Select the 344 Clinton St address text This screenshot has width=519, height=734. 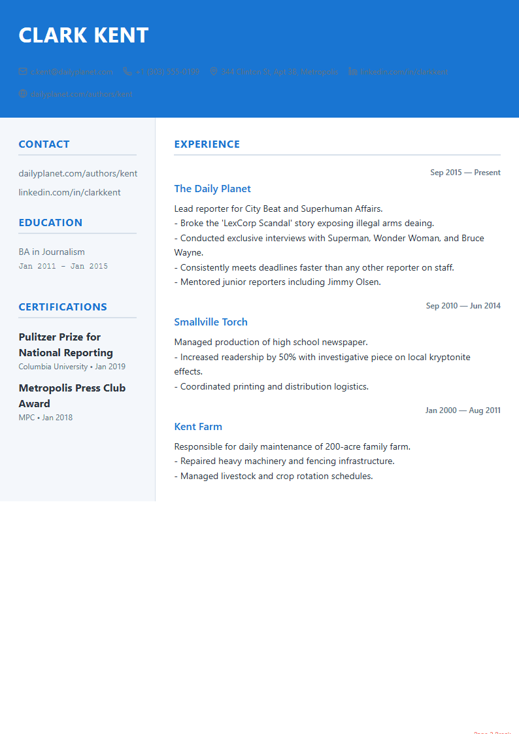pyautogui.click(x=279, y=71)
